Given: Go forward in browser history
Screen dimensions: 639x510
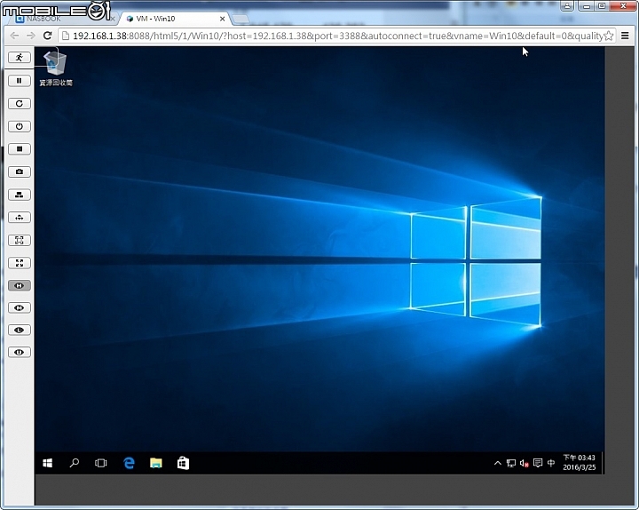Looking at the screenshot, I should 30,36.
